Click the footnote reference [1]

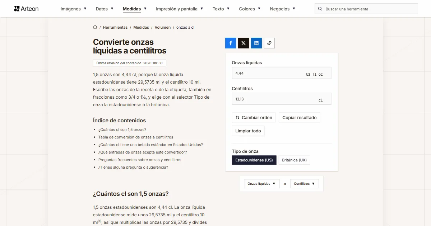coord(100,221)
